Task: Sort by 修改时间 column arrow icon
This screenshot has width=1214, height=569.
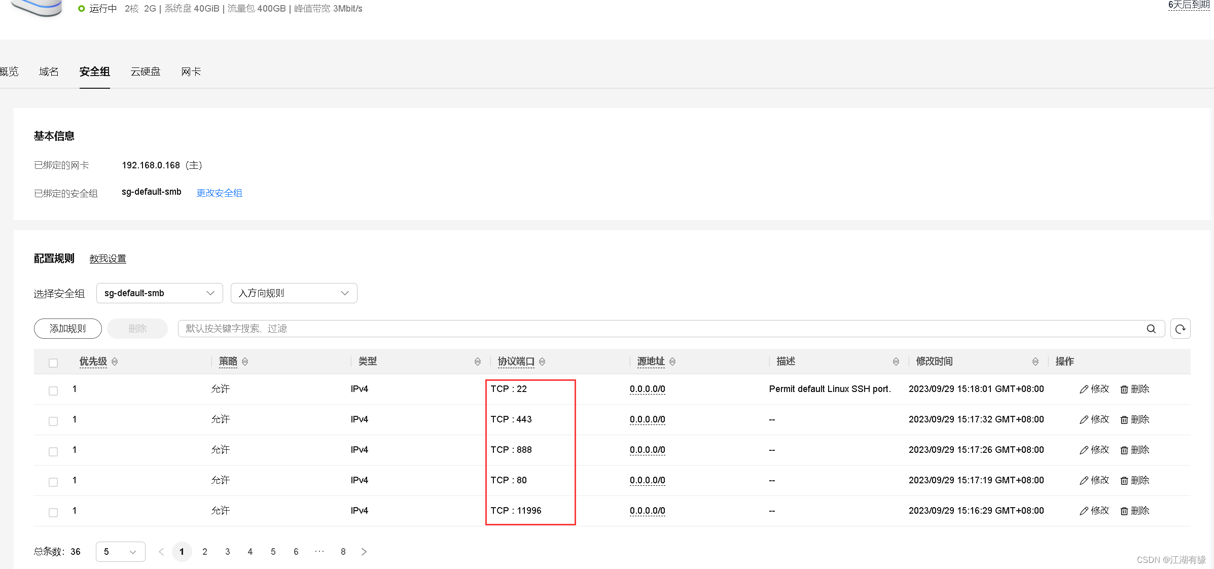Action: pyautogui.click(x=1035, y=362)
